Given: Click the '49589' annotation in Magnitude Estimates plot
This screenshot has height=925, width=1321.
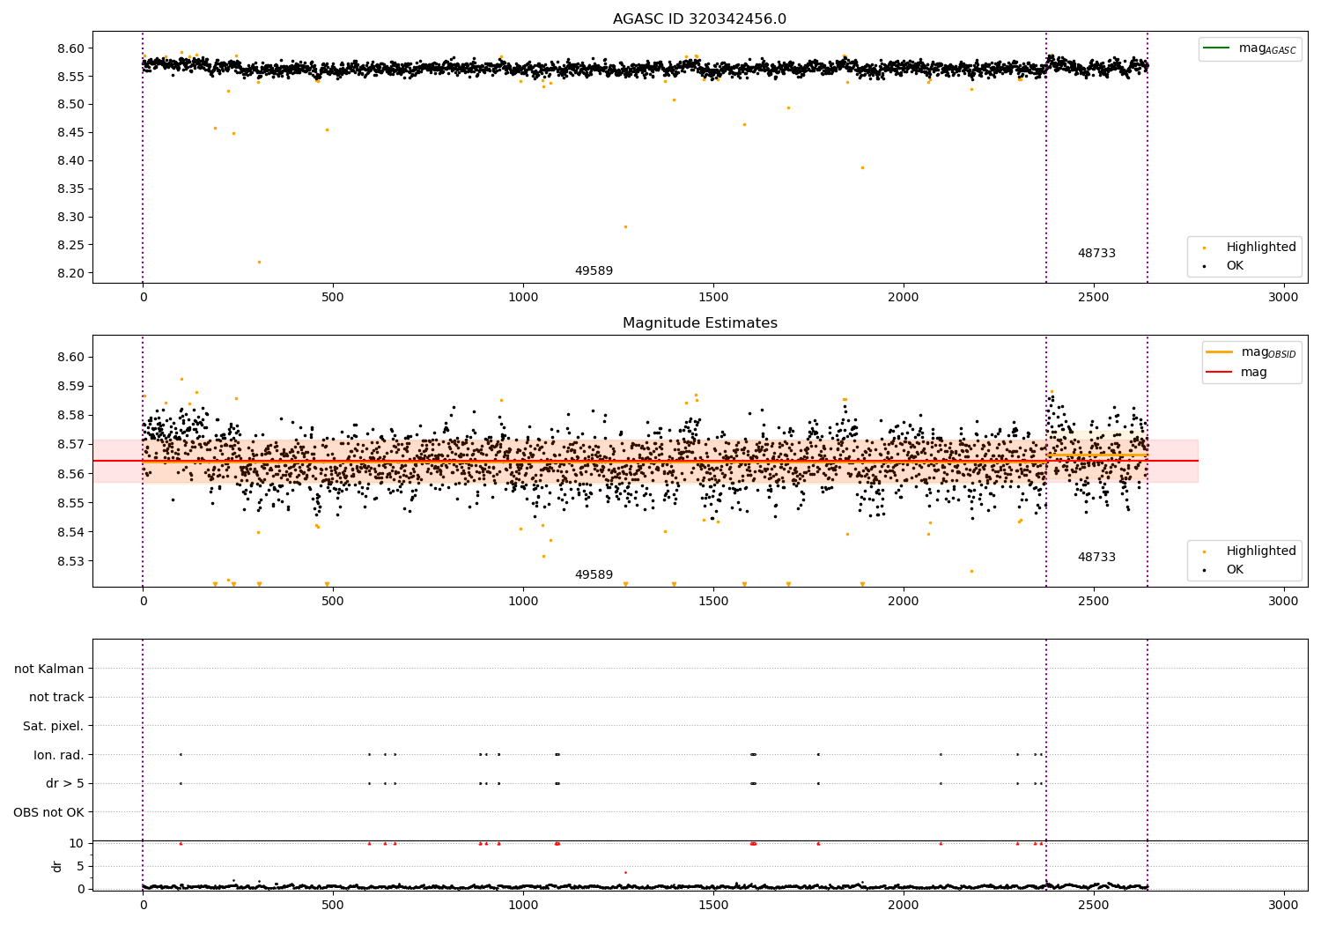Looking at the screenshot, I should [x=594, y=575].
